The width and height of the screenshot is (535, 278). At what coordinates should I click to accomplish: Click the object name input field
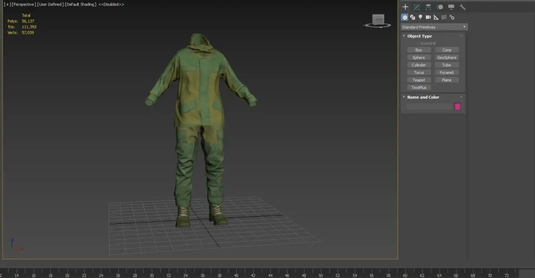coord(429,106)
